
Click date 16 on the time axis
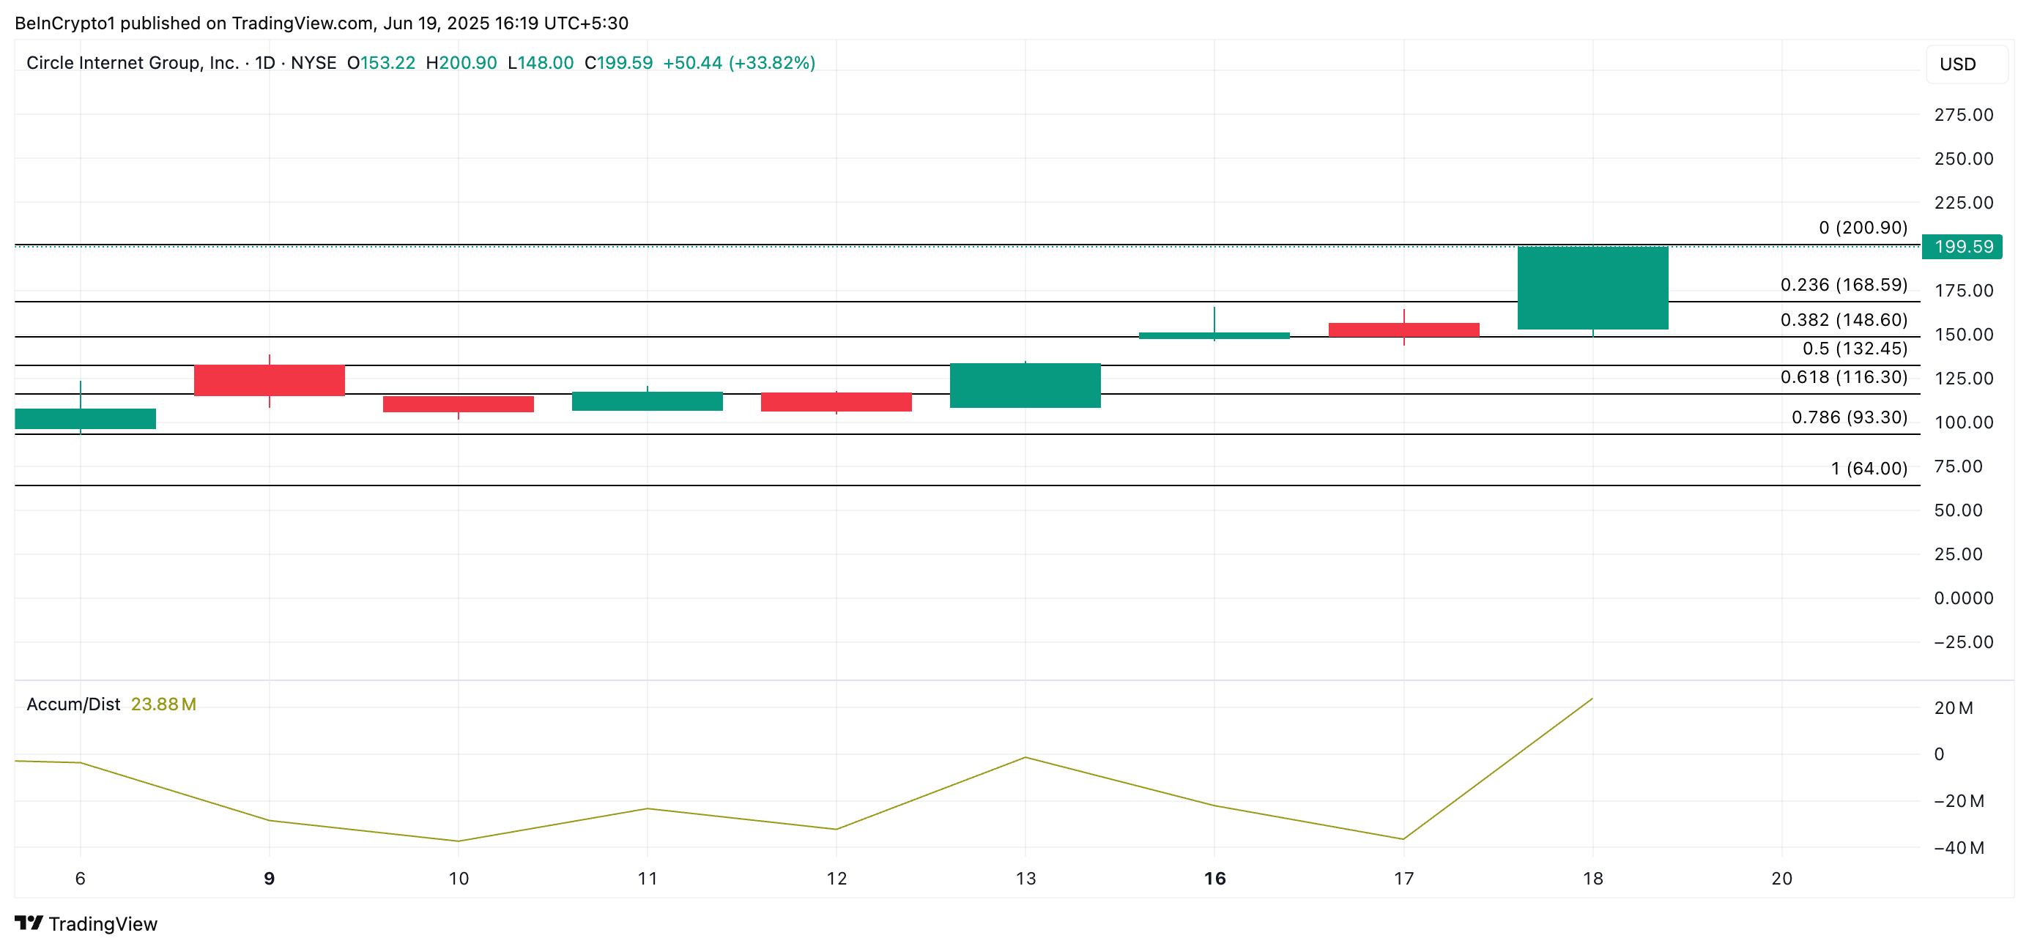click(x=1214, y=878)
